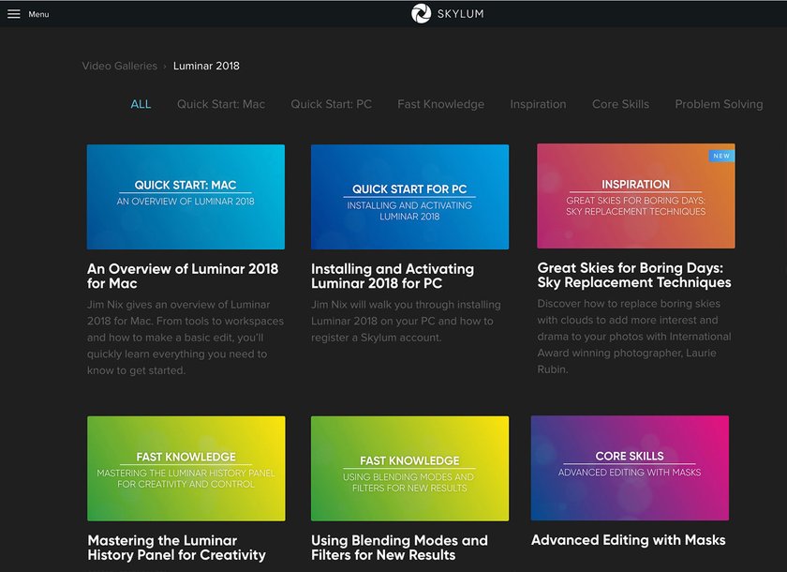This screenshot has height=572, width=787.
Task: Open title 'Mastering the Luminar History Panel'
Action: [x=177, y=548]
